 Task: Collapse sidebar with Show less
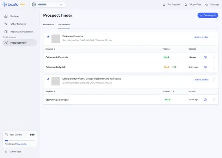pyautogui.click(x=13, y=152)
